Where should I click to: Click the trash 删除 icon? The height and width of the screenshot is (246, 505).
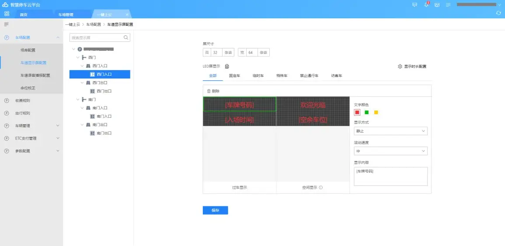(x=209, y=91)
